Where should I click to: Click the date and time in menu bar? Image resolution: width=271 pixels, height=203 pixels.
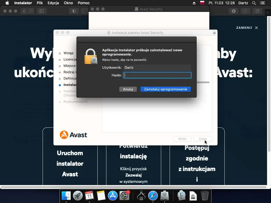pos(222,3)
